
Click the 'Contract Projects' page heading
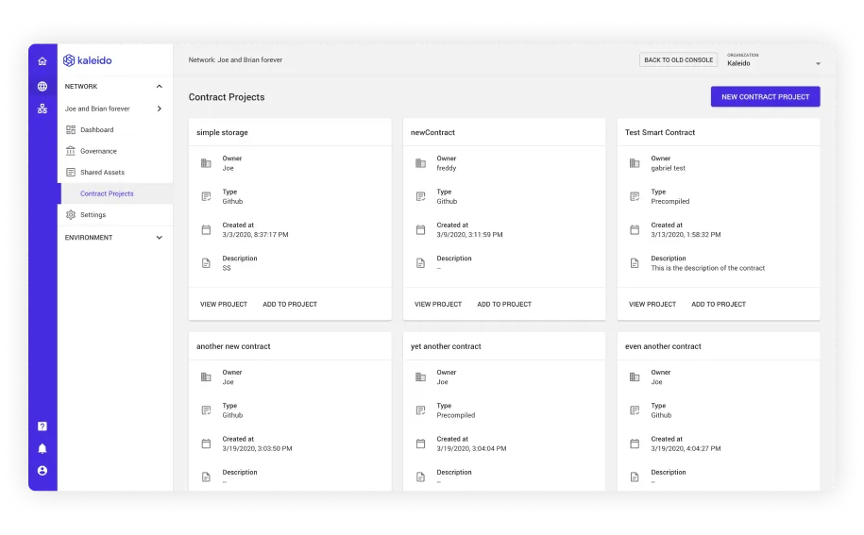pos(227,97)
